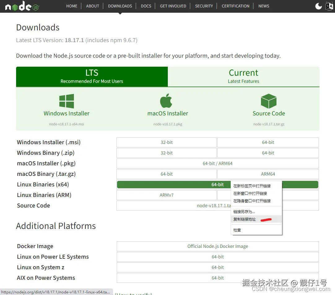Screen dimensions: 335x295
Task: Click the Windows Installer text link
Action: [67, 113]
